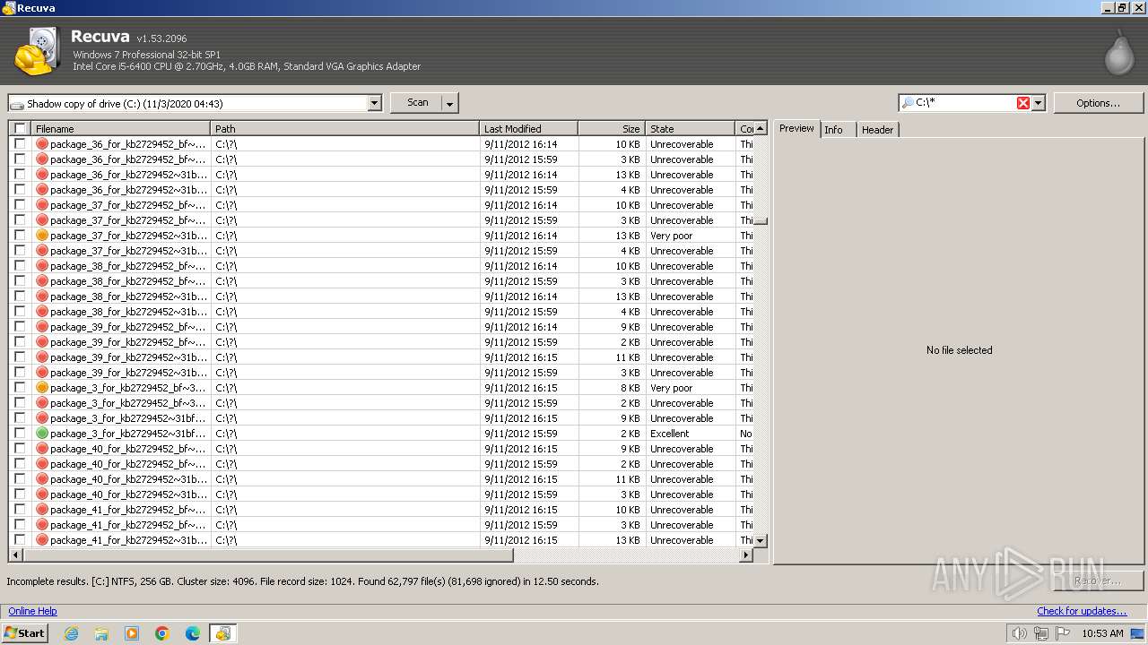Open the Shadow copy of drive (C:) dropdown

(x=375, y=103)
